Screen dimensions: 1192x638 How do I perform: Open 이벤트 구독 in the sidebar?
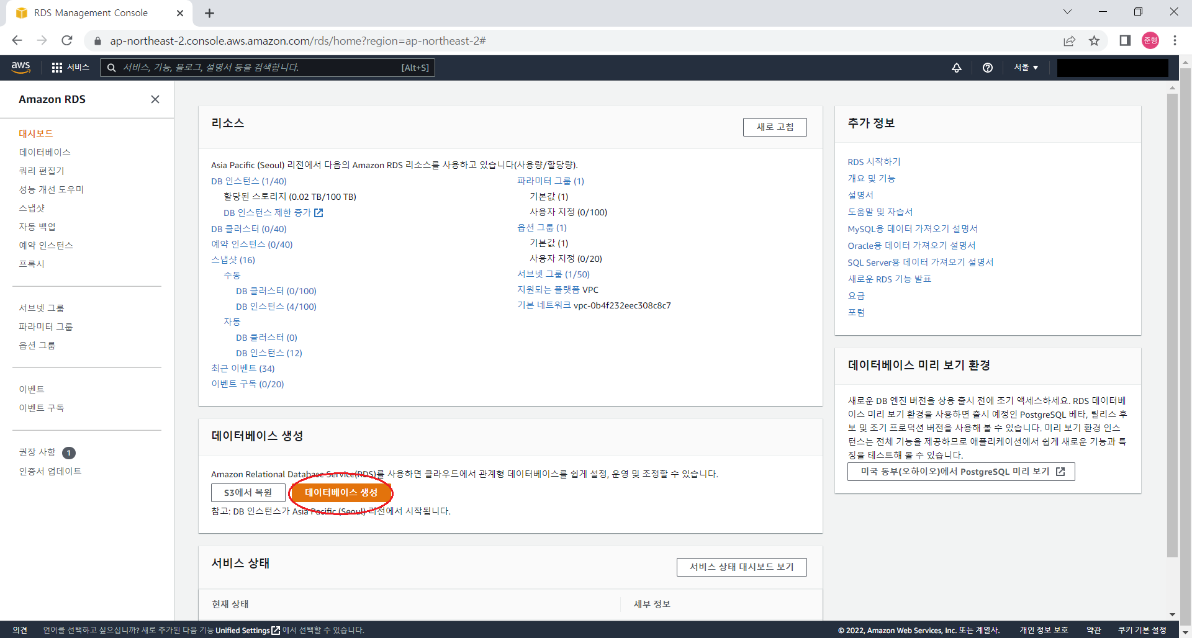42,408
